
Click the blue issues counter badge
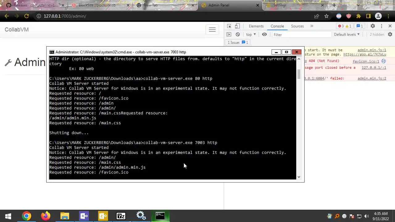point(360,26)
